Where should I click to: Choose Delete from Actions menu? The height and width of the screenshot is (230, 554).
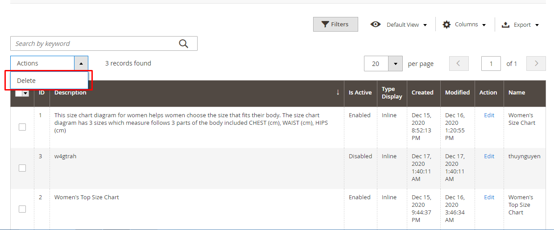pos(26,81)
